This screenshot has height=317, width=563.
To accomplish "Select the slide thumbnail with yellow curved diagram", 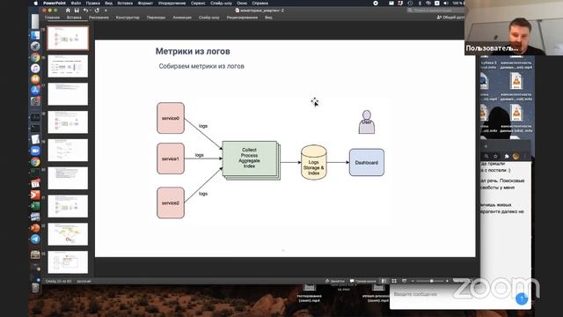I will click(x=68, y=234).
